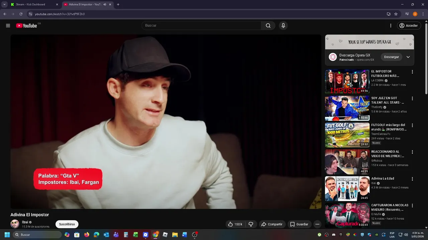Click the Acceder sign-in button
Image resolution: width=428 pixels, height=240 pixels.
tap(408, 26)
